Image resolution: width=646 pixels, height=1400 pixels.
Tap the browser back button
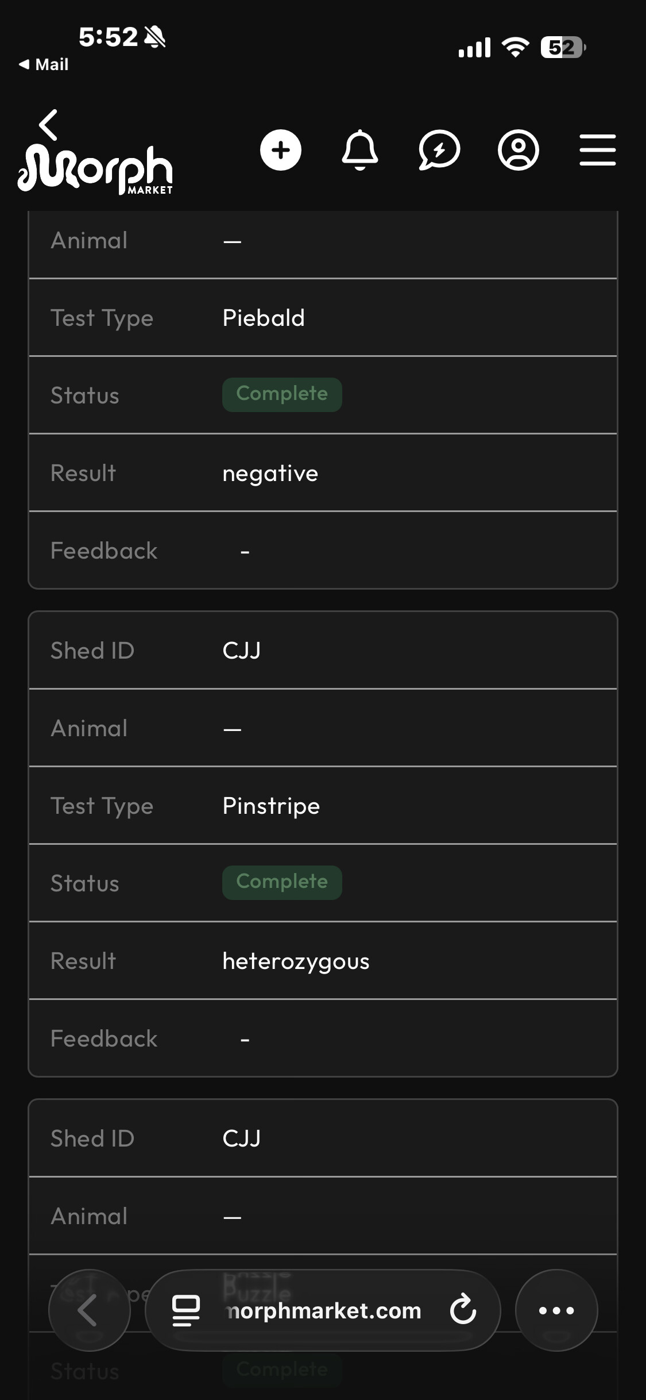(89, 1310)
